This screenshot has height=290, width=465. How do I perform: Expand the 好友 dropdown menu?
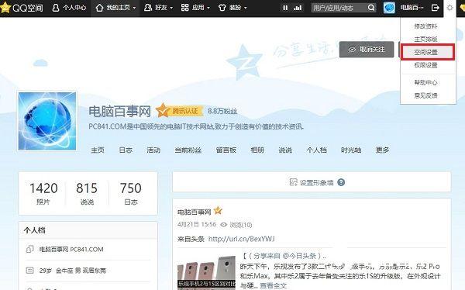(x=158, y=8)
